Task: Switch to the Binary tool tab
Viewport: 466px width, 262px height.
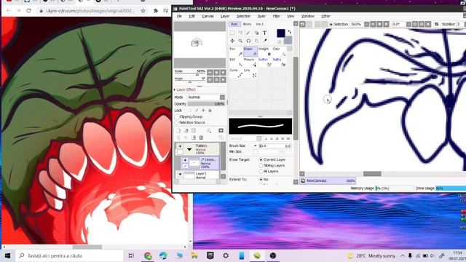Action: 247,24
